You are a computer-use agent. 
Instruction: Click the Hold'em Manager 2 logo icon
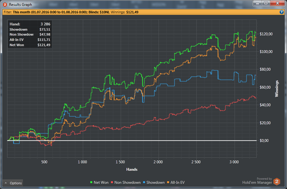277,182
